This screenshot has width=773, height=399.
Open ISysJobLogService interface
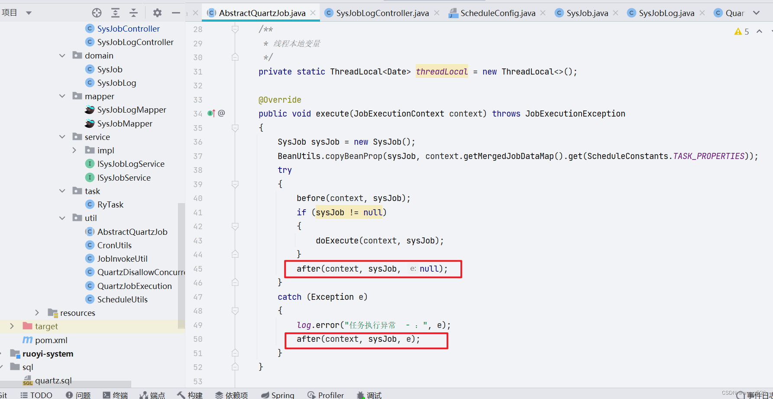(131, 164)
